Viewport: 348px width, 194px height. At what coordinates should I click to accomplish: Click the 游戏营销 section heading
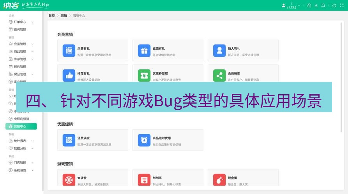pyautogui.click(x=65, y=164)
